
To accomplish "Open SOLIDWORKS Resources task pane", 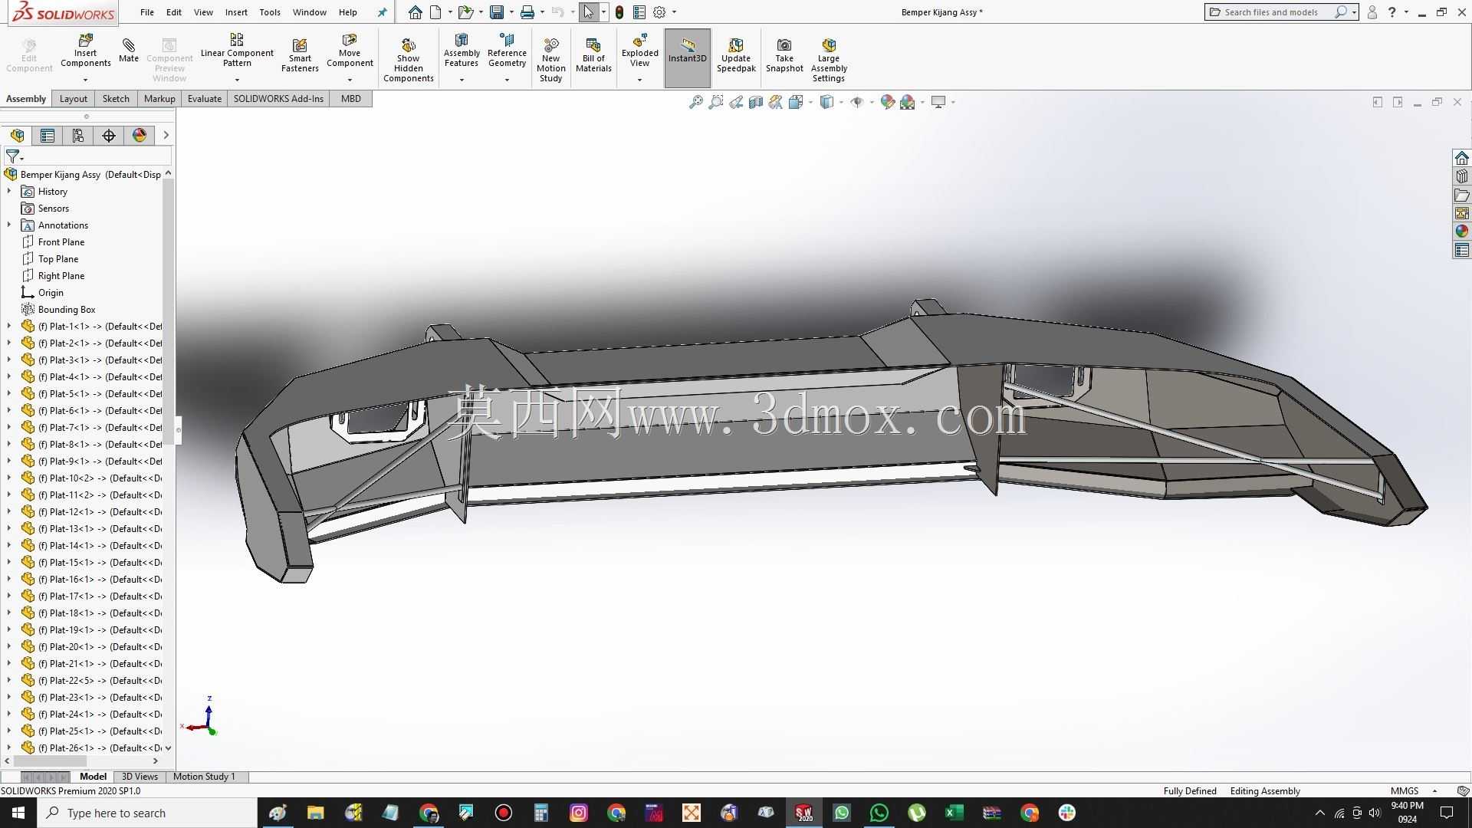I will [x=1461, y=158].
